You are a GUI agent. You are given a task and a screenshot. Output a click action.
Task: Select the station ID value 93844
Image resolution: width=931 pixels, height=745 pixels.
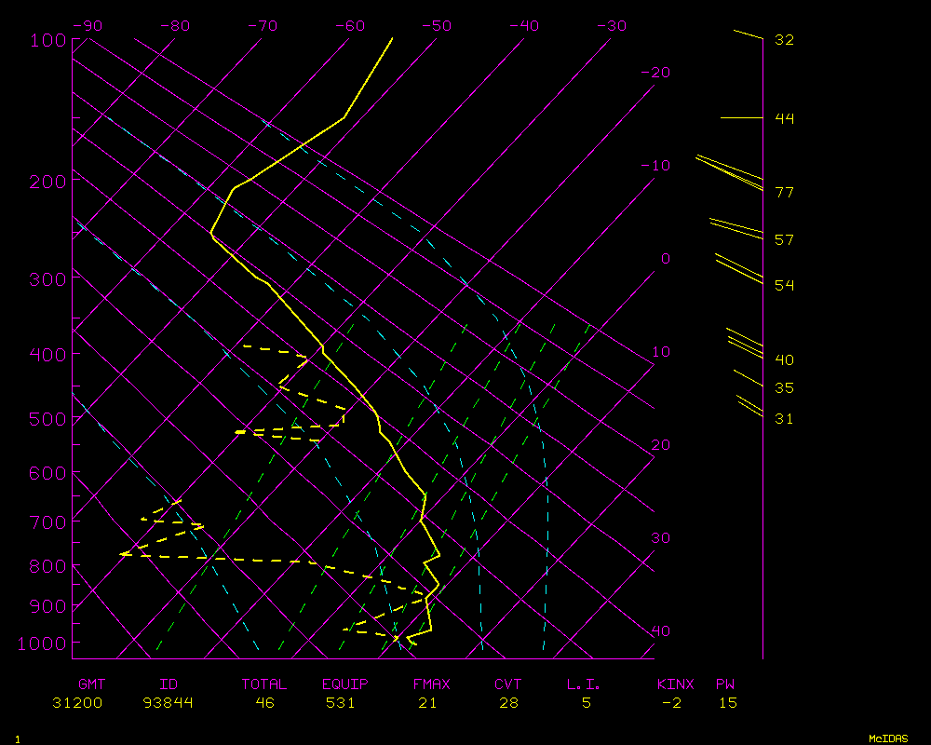pos(168,703)
